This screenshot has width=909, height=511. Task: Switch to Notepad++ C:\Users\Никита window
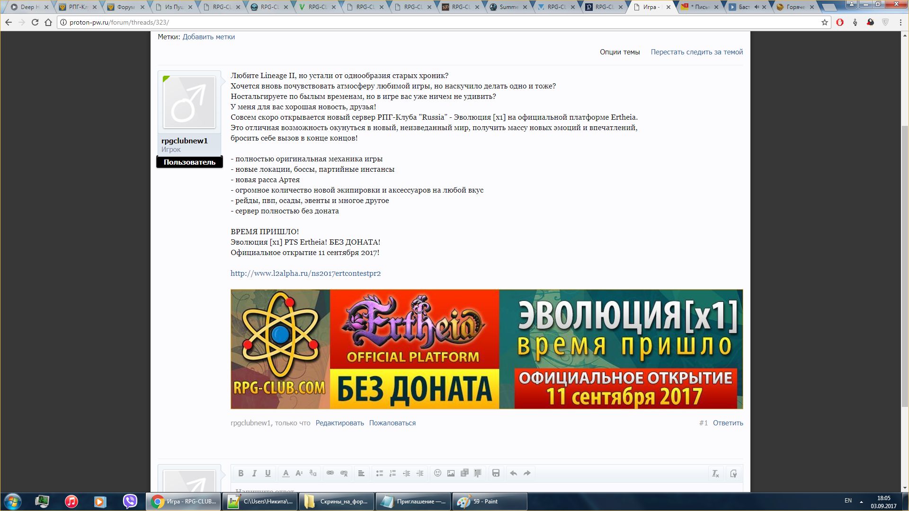pyautogui.click(x=260, y=502)
